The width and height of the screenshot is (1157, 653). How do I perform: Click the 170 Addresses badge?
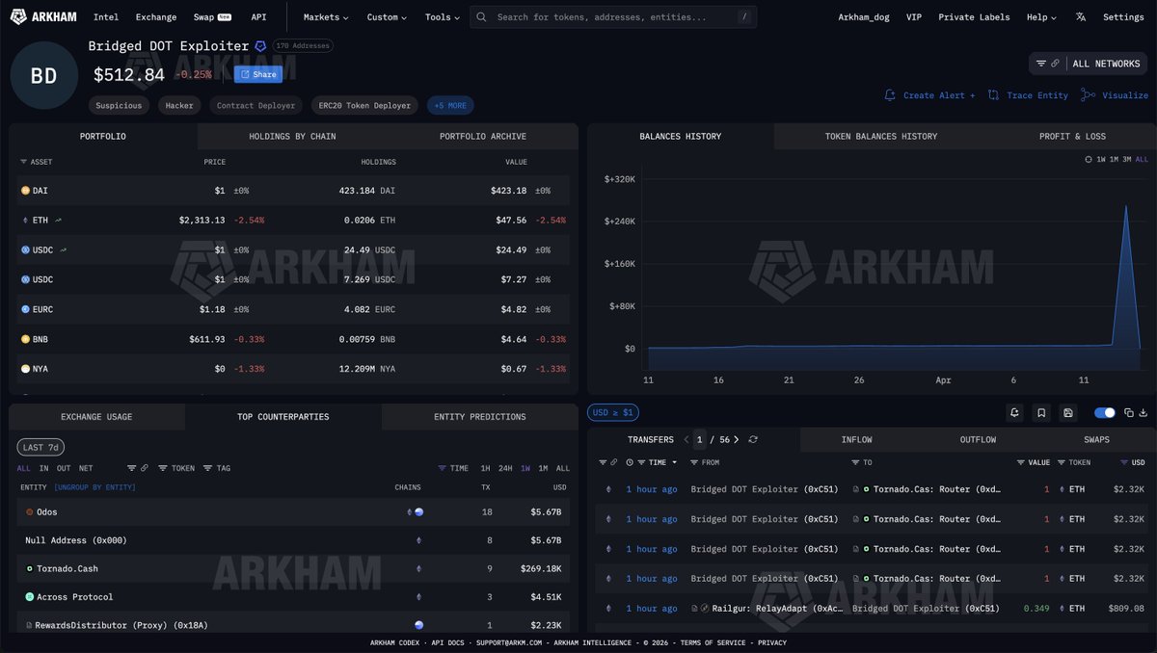coord(302,45)
